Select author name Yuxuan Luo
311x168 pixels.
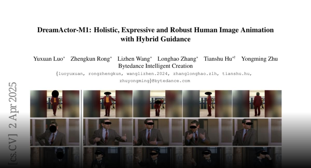(x=48, y=59)
